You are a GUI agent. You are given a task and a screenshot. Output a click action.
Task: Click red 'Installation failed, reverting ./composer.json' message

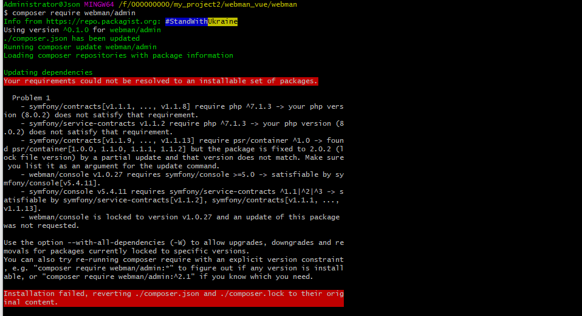pos(174,298)
